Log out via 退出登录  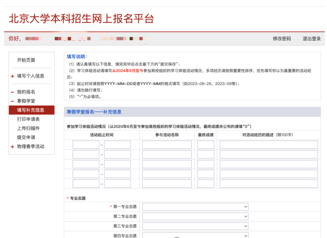click(312, 39)
